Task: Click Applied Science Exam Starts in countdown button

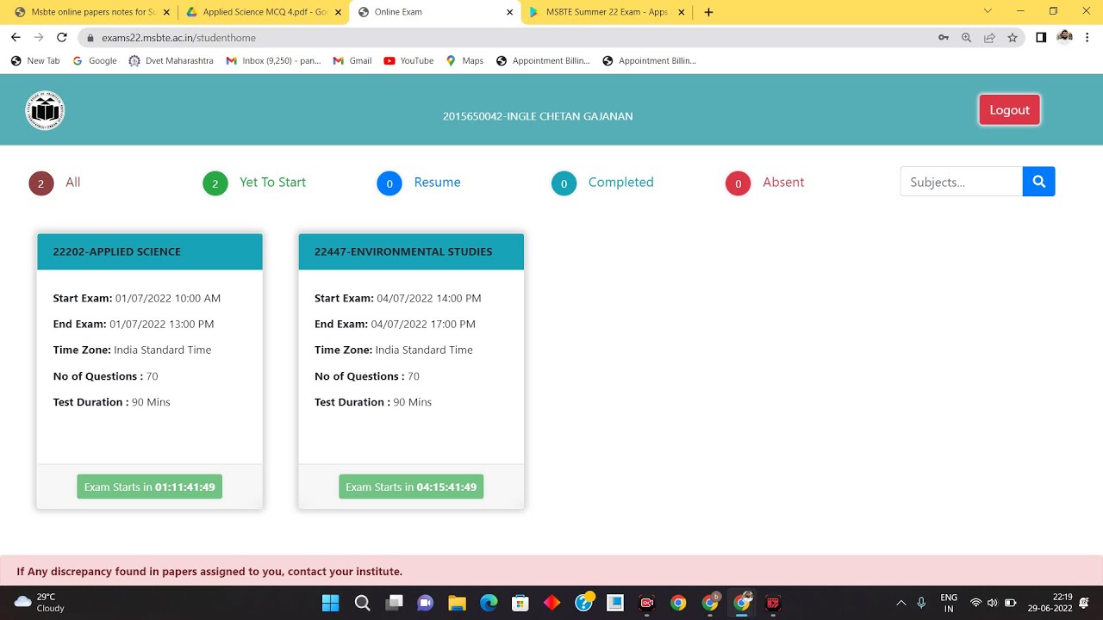Action: click(149, 487)
